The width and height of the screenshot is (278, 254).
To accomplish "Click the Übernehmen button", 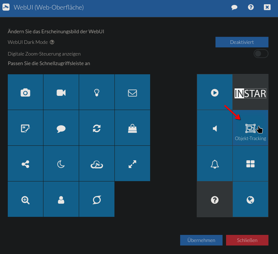I will tap(201, 240).
